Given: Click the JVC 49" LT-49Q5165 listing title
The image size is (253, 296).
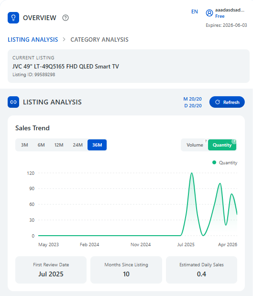Looking at the screenshot, I should coord(66,67).
